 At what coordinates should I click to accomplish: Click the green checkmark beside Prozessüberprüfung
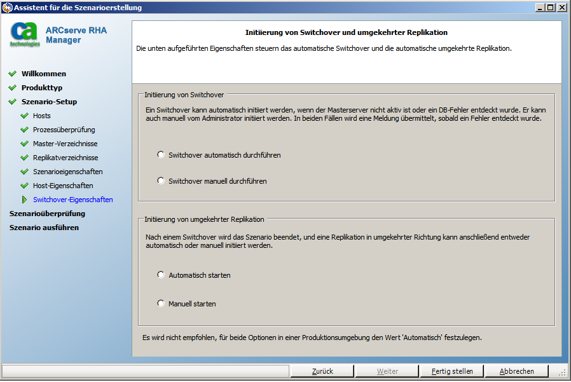point(24,130)
